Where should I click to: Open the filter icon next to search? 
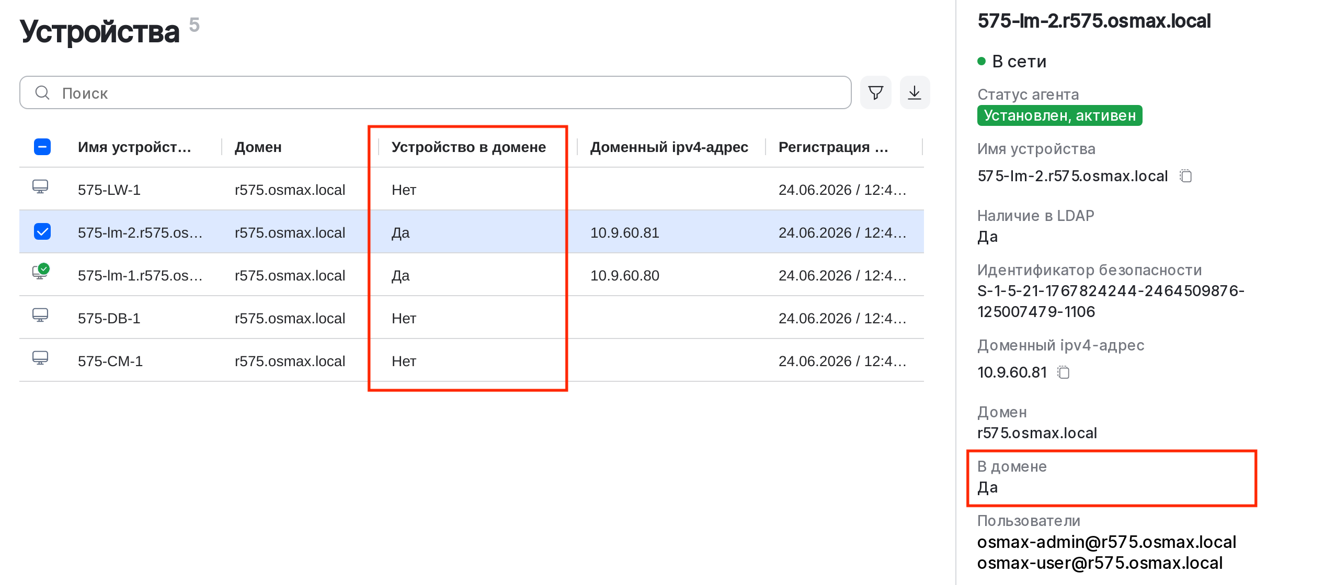click(x=875, y=92)
